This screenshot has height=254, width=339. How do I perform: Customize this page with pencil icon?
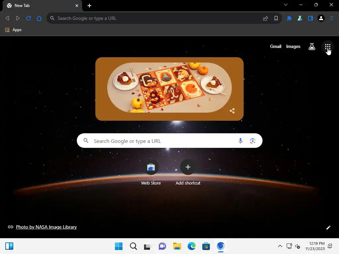[328, 228]
